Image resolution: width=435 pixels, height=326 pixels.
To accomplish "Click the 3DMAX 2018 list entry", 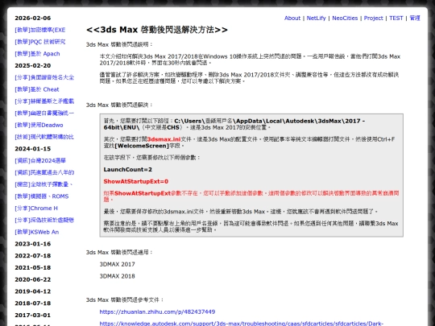I will point(117,276).
